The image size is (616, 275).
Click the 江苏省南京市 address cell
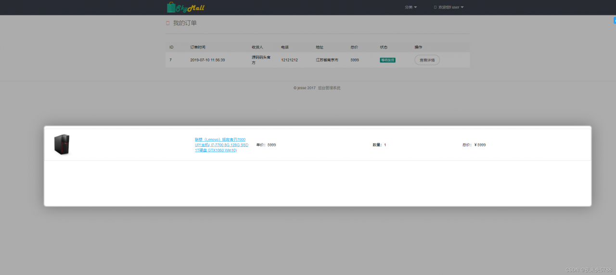click(x=327, y=60)
